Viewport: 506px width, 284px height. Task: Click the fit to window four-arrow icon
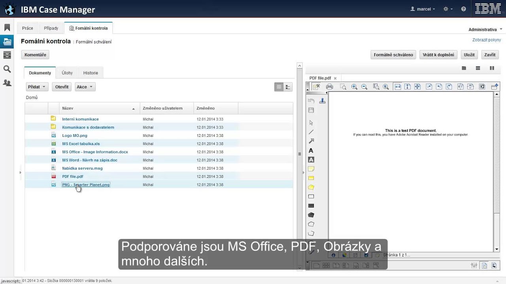(417, 87)
